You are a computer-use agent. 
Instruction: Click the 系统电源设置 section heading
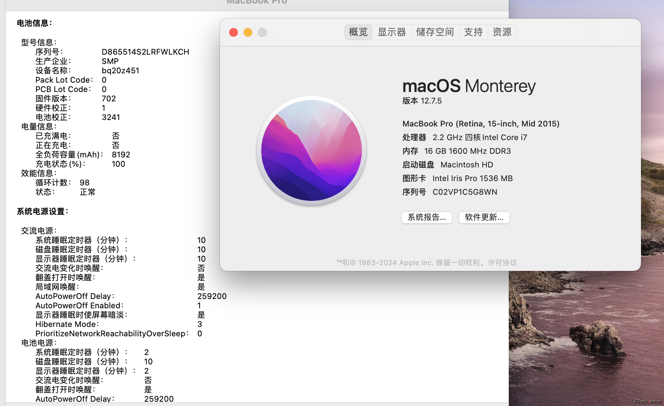click(42, 212)
